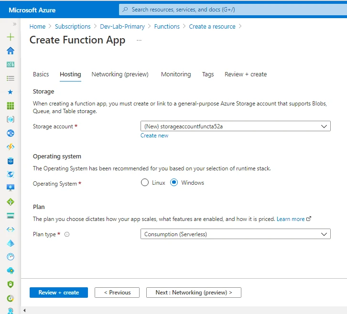The height and width of the screenshot is (314, 347).
Task: Switch to the Monitoring tab
Action: pos(176,74)
